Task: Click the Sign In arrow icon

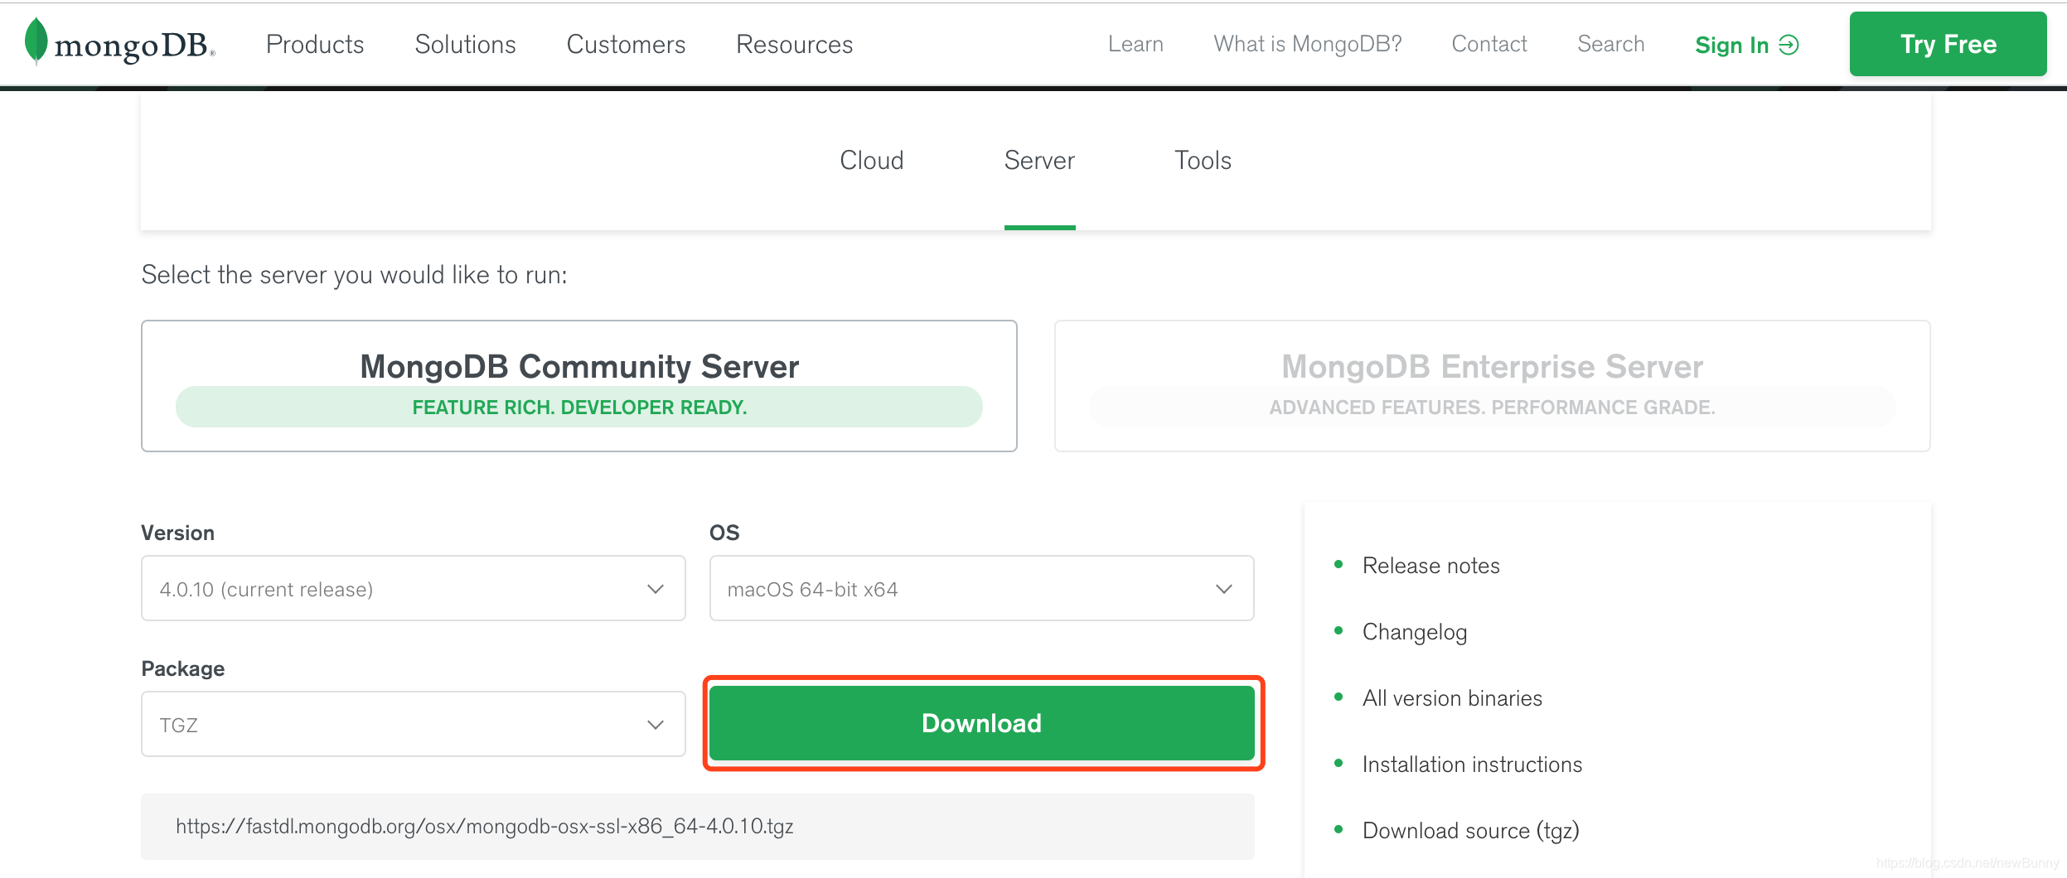Action: pyautogui.click(x=1788, y=45)
